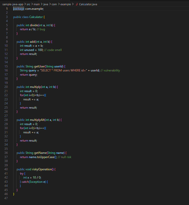
Task: Click line number 1 in gutter
Action: coord(7,9)
